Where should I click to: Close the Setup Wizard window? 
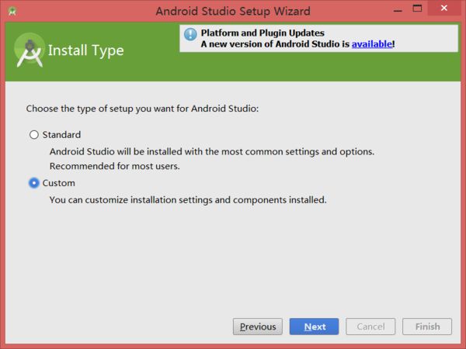pyautogui.click(x=444, y=8)
